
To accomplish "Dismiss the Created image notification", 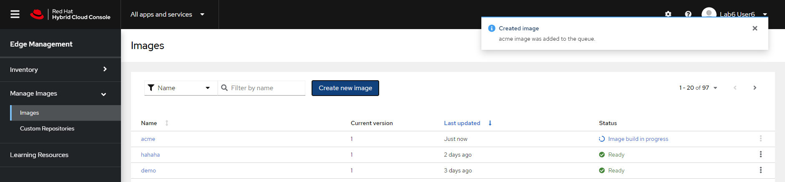I will pos(755,28).
